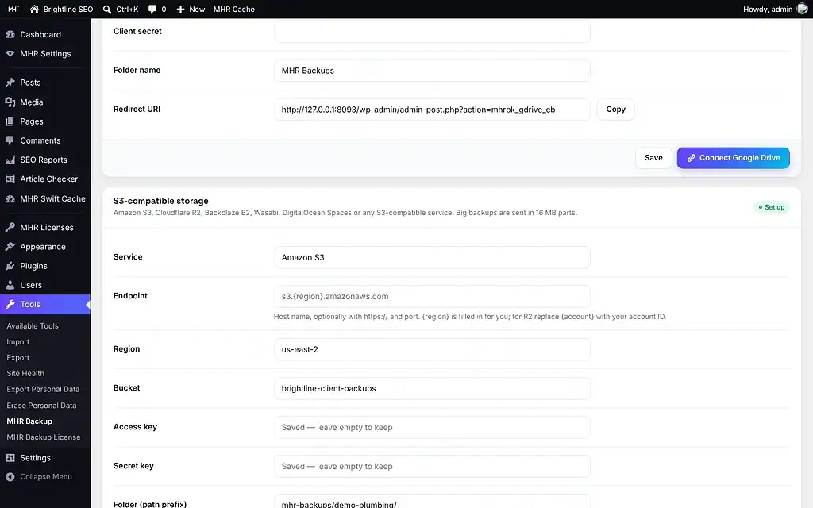Viewport: 813px width, 508px height.
Task: Copy the Redirect URI
Action: pyautogui.click(x=615, y=110)
